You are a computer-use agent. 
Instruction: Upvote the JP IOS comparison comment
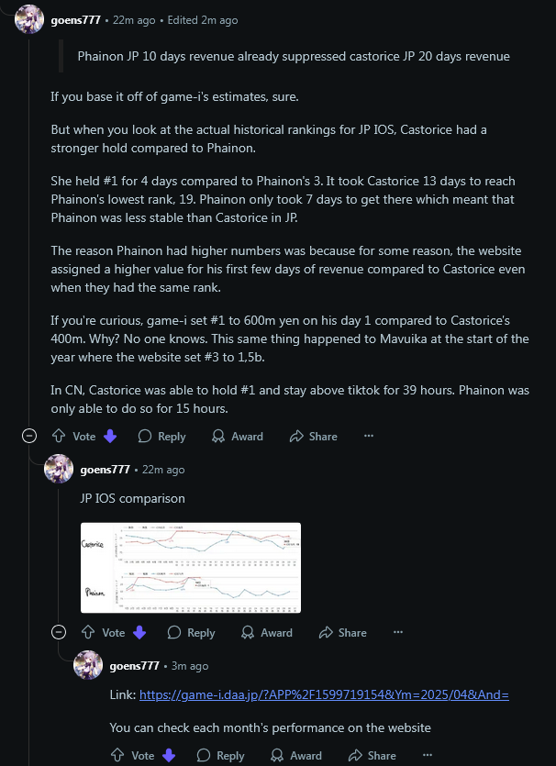click(88, 633)
